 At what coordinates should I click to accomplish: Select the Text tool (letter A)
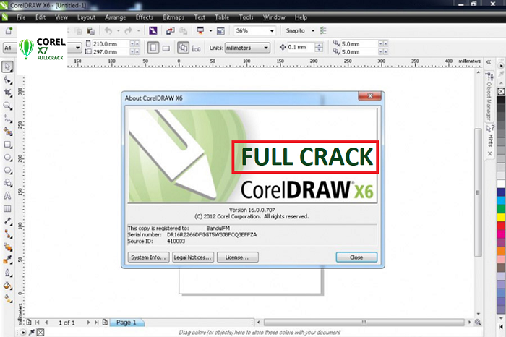7,195
